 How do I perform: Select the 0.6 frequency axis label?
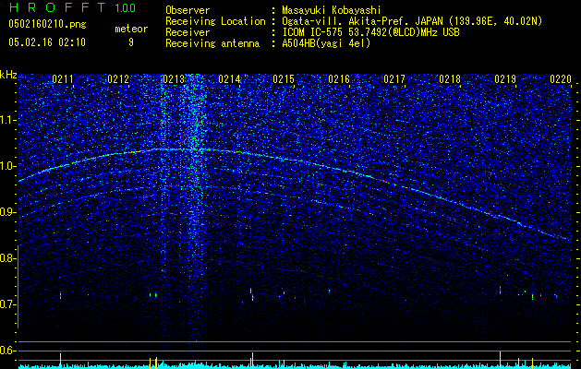point(8,351)
